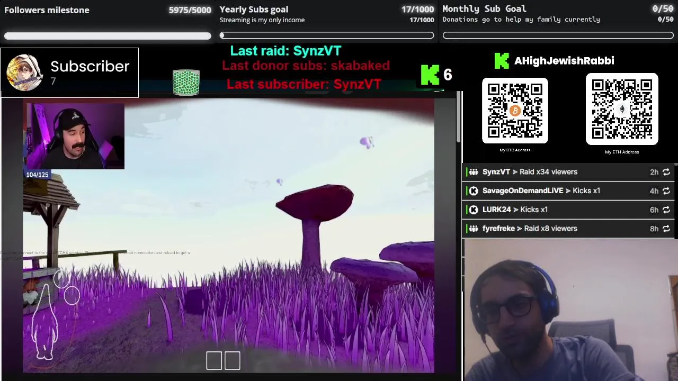This screenshot has height=381, width=678.
Task: Click the 'Subscriber' heading label
Action: click(x=90, y=67)
